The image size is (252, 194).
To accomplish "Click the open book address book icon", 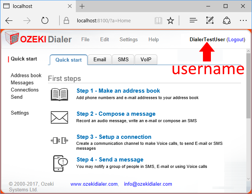I will [59, 94].
